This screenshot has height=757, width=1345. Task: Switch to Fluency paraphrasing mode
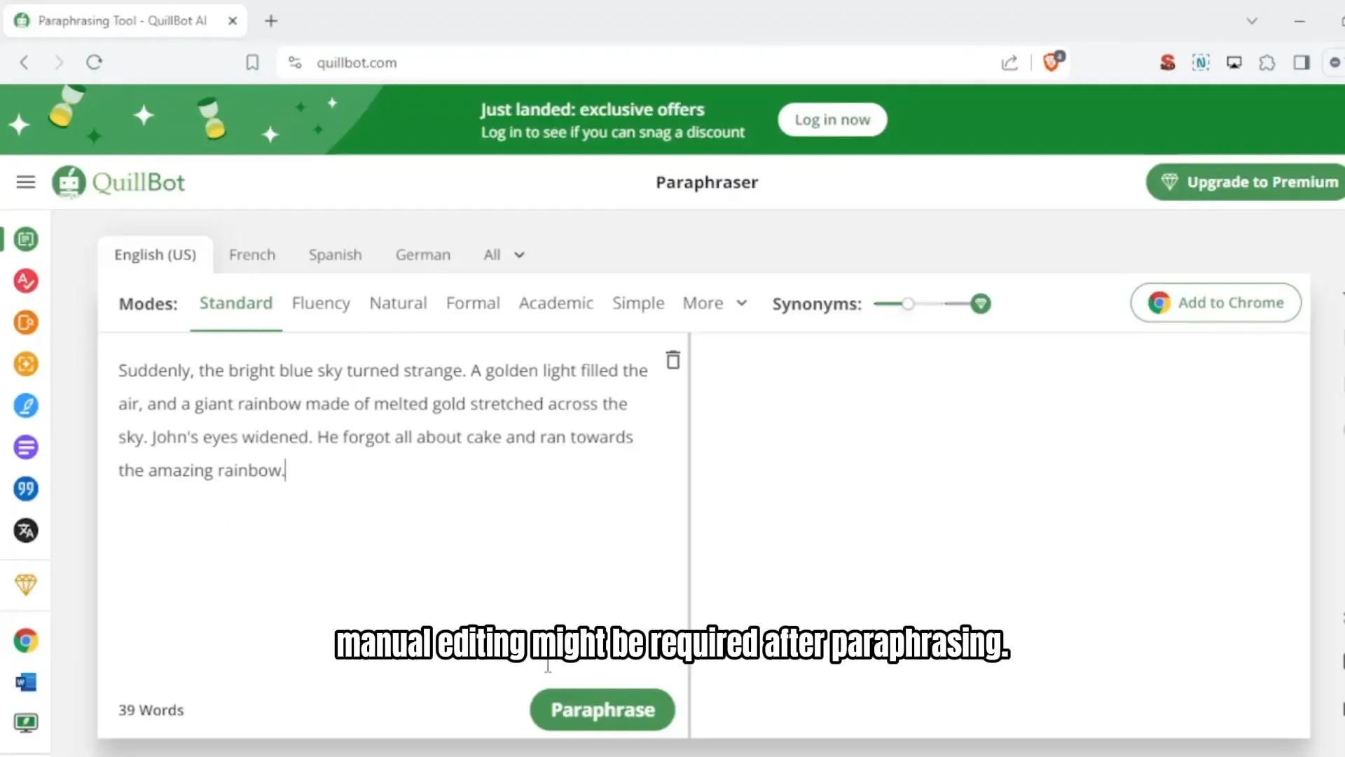tap(321, 304)
